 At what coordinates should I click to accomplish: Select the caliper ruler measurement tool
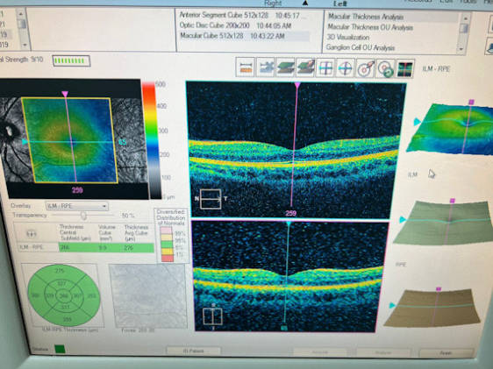click(x=246, y=67)
